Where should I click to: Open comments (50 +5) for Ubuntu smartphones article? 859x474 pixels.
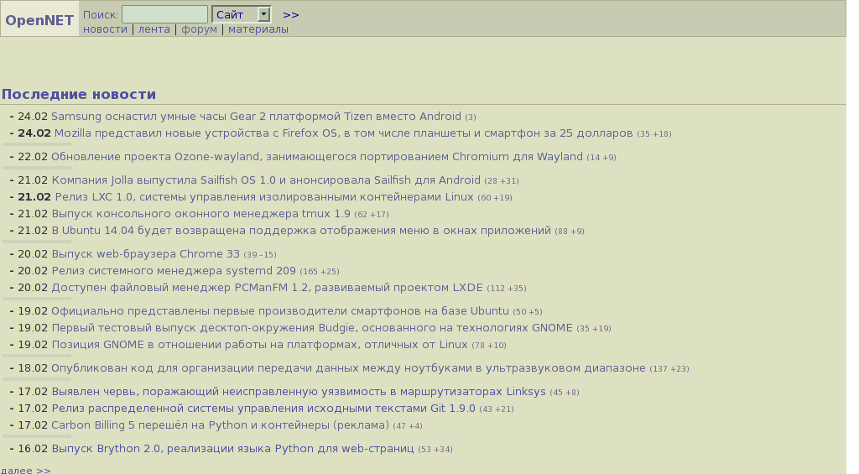click(x=528, y=312)
